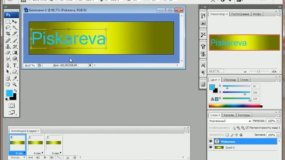Open the Tool Presets dock icon
The height and width of the screenshot is (160, 285).
pos(203,35)
